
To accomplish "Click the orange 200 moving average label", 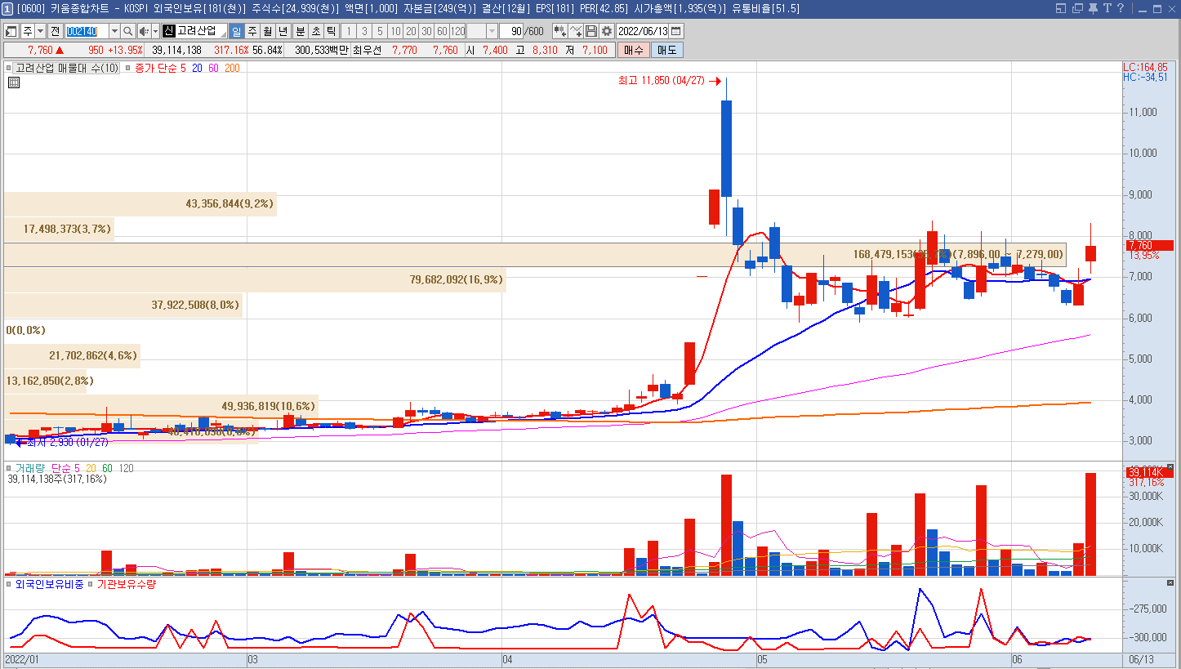I will click(233, 68).
